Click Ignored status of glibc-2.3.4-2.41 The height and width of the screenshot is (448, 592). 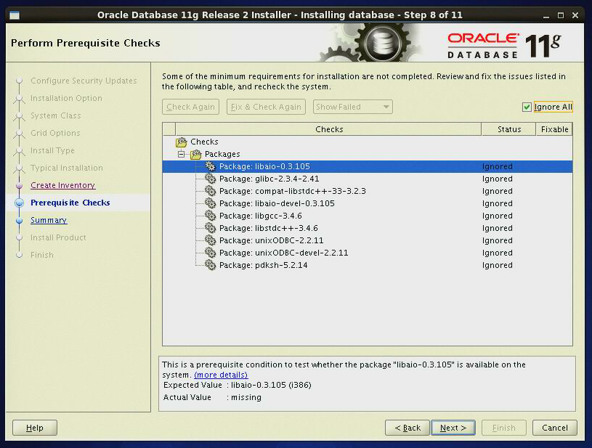(x=498, y=179)
